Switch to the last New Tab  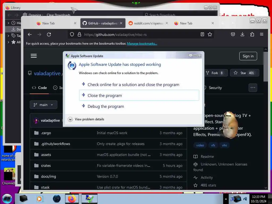click(194, 23)
